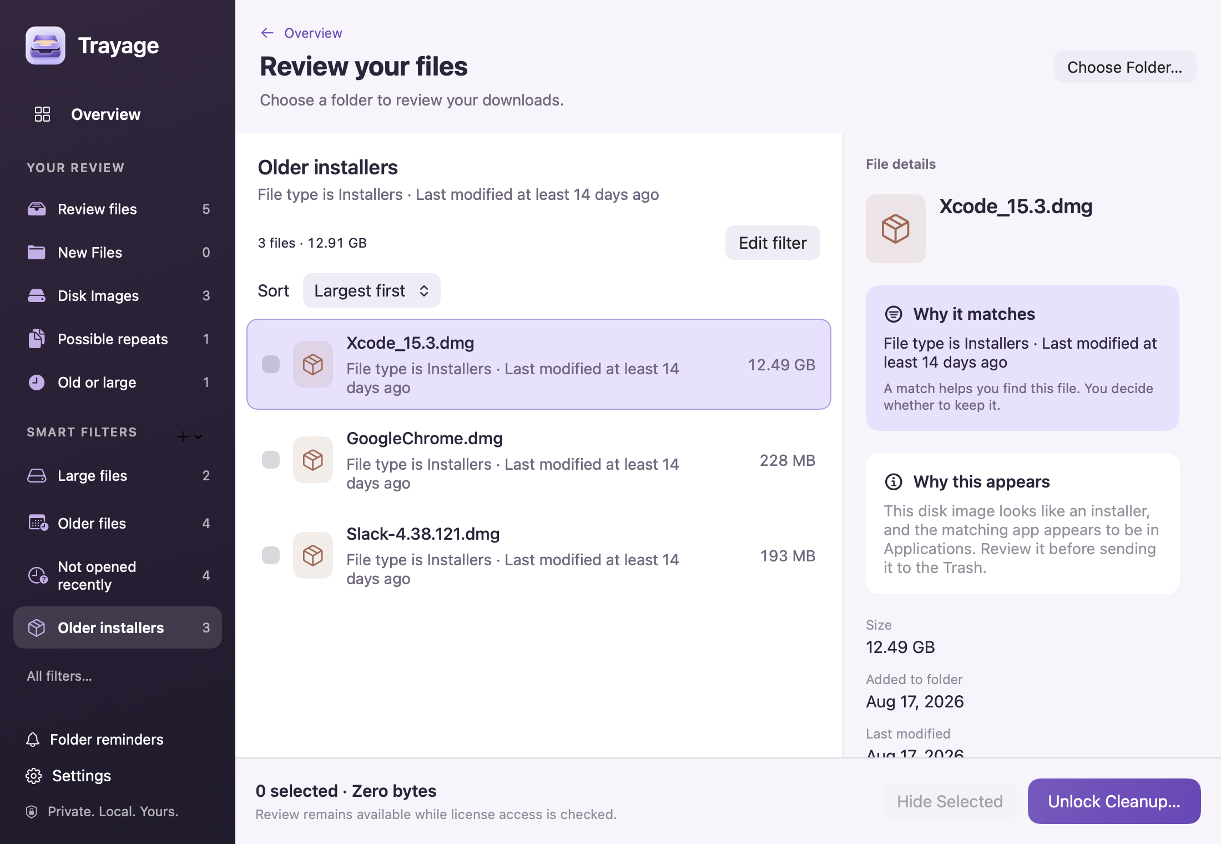This screenshot has width=1221, height=844.
Task: Click the New Files folder icon
Action: (37, 252)
